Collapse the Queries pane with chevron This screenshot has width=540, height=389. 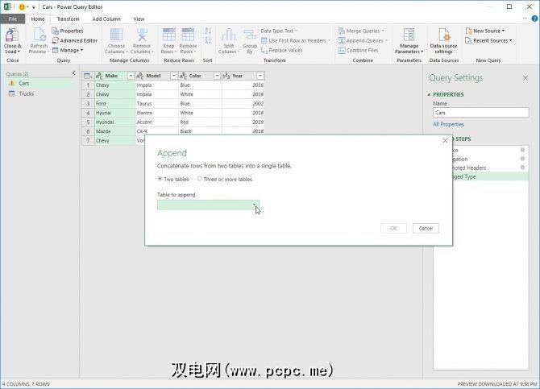click(x=73, y=73)
